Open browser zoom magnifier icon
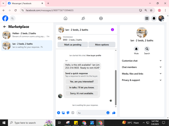Image resolution: width=169 pixels, height=126 pixels. pyautogui.click(x=146, y=10)
